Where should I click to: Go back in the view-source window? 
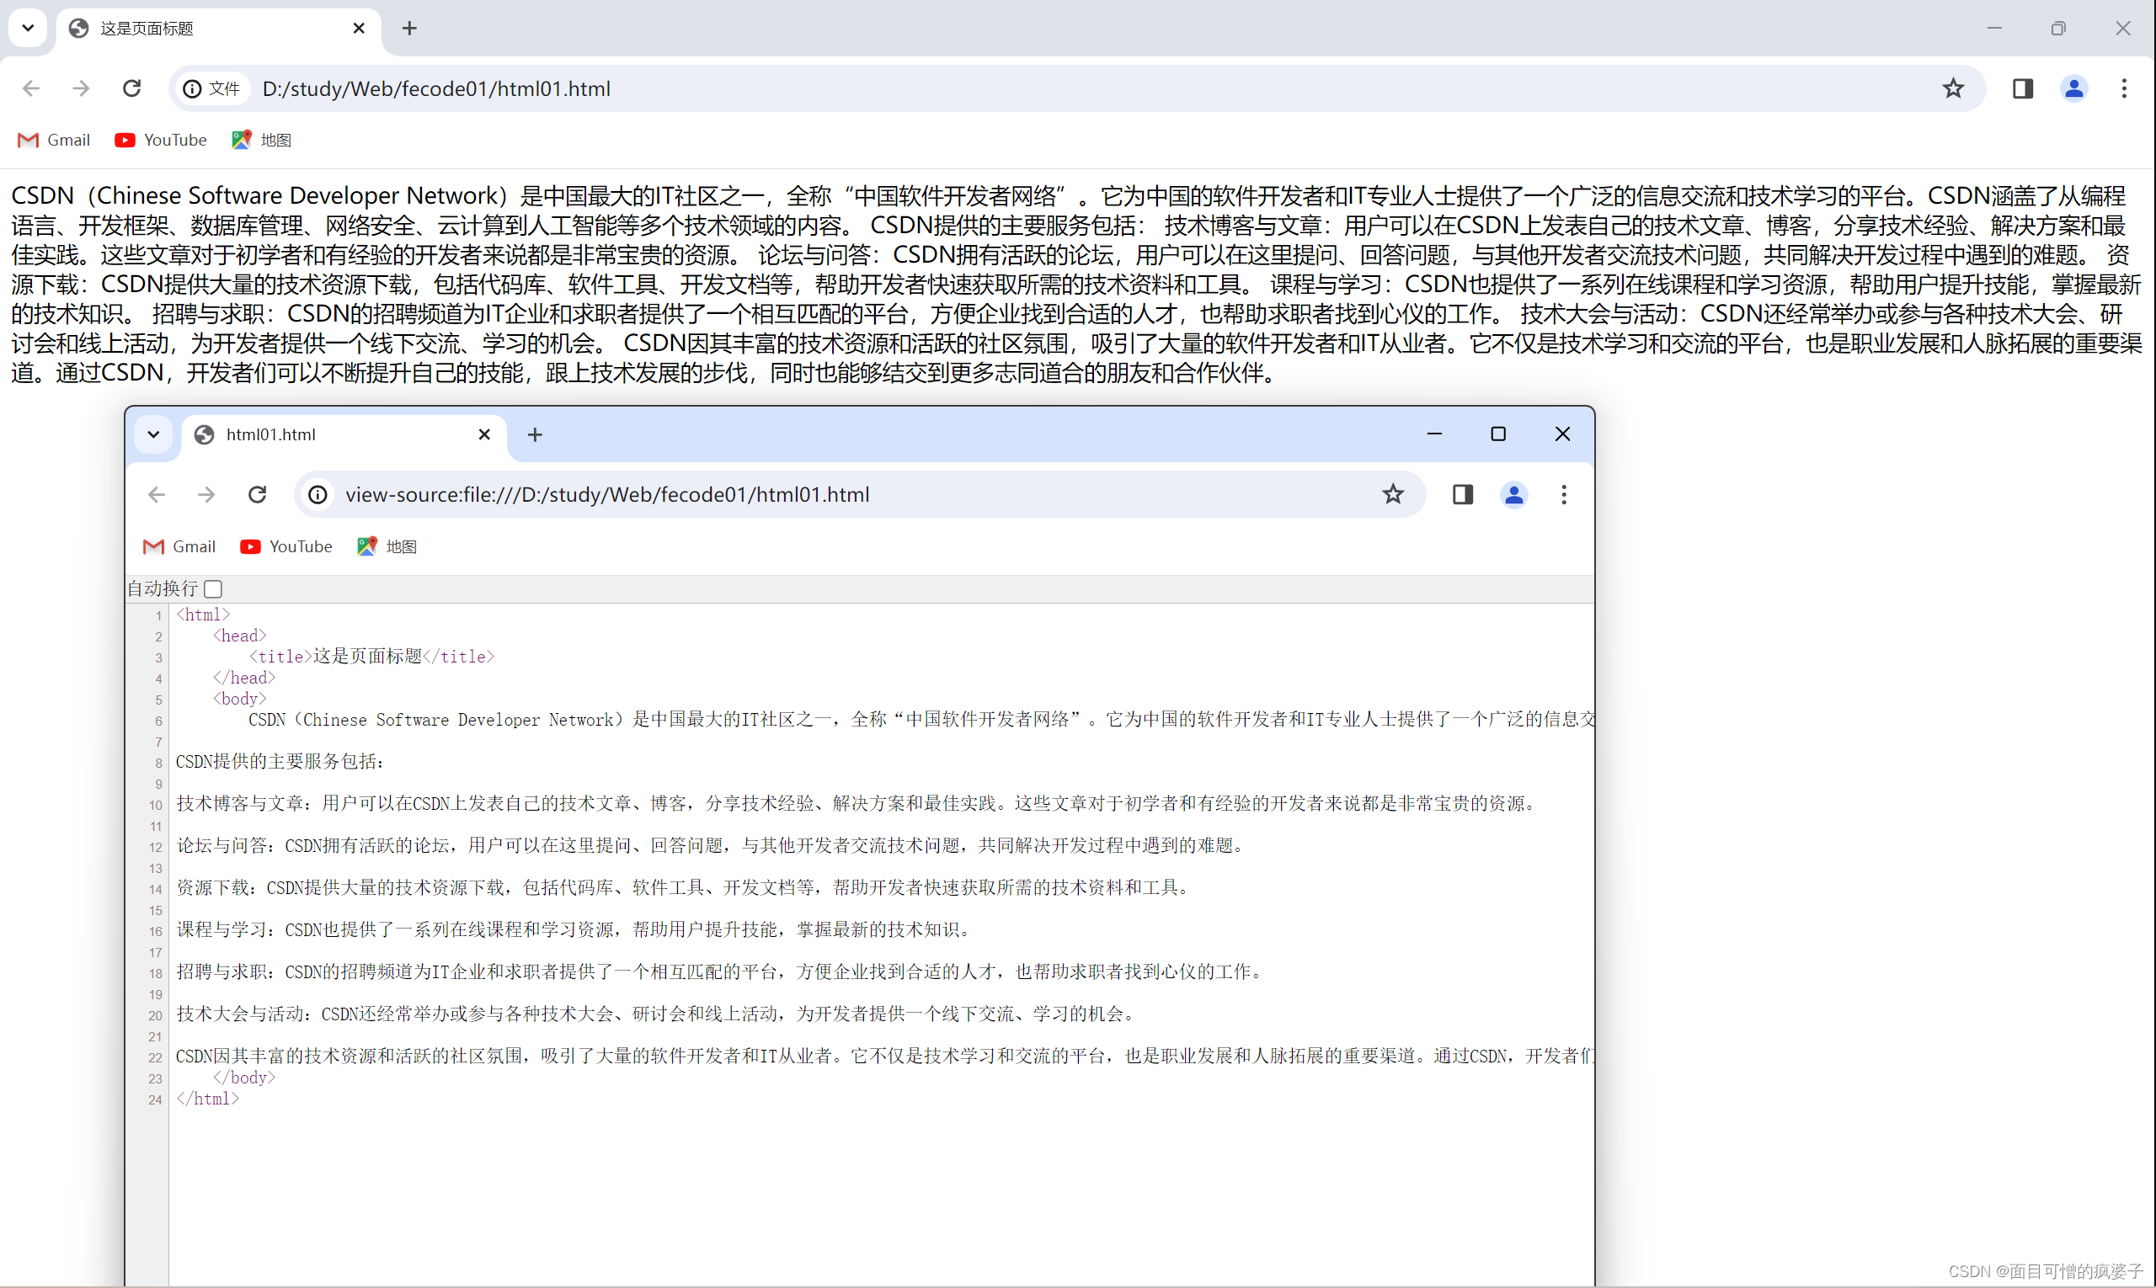[x=157, y=495]
